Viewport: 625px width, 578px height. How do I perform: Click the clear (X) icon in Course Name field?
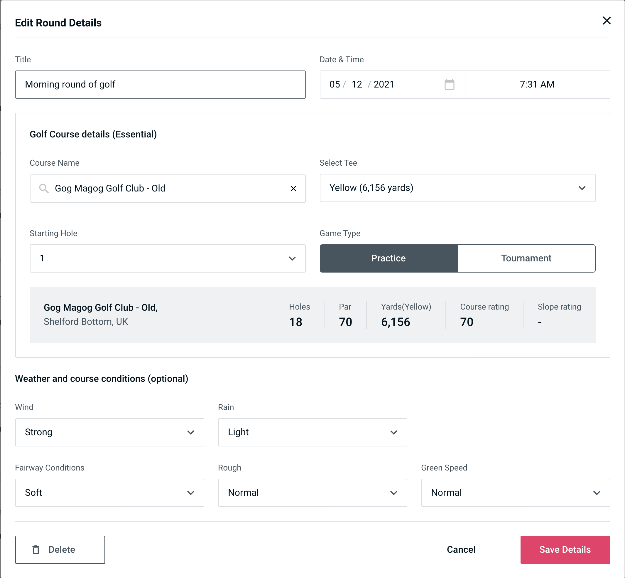click(x=293, y=189)
